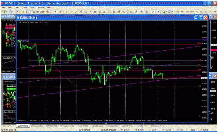The image size is (218, 132).
Task: Select the Fibonacci retracement tool
Action: [85, 12]
